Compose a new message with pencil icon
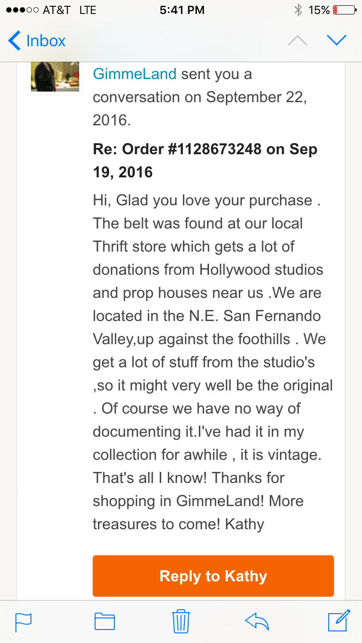The height and width of the screenshot is (643, 362). pyautogui.click(x=339, y=620)
